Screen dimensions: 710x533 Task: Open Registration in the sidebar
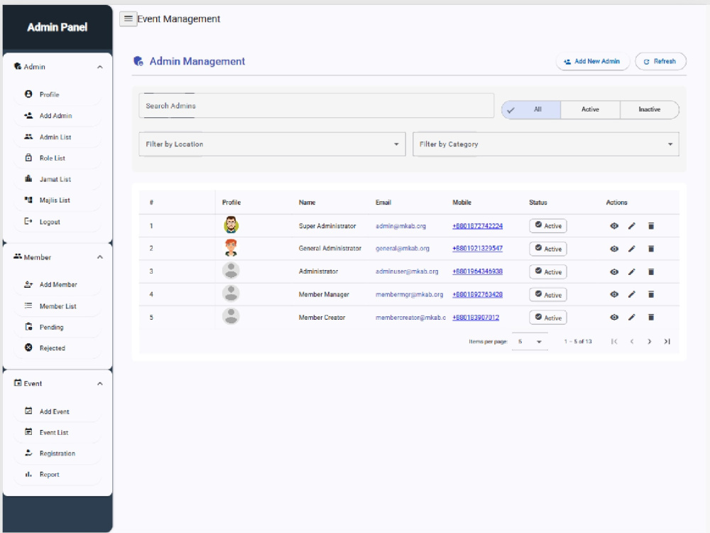point(58,453)
